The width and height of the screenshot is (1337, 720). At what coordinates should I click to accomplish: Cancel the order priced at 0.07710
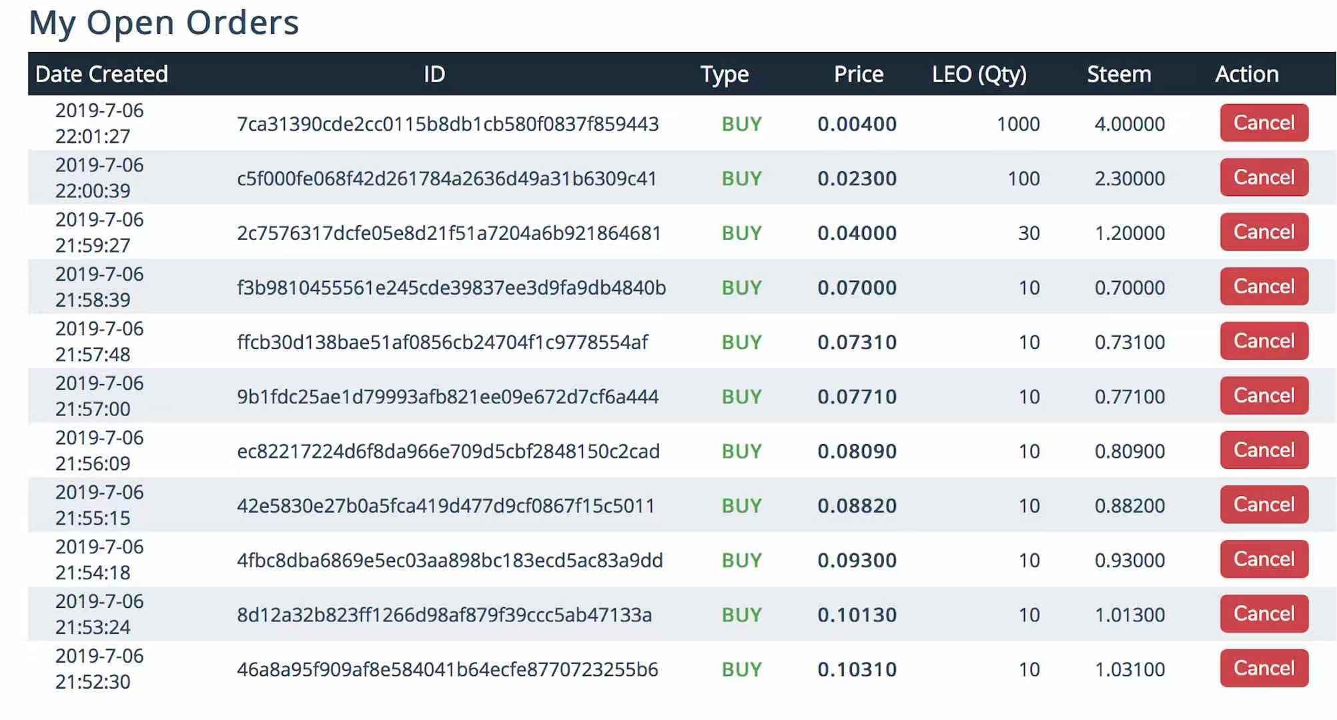[x=1264, y=396]
